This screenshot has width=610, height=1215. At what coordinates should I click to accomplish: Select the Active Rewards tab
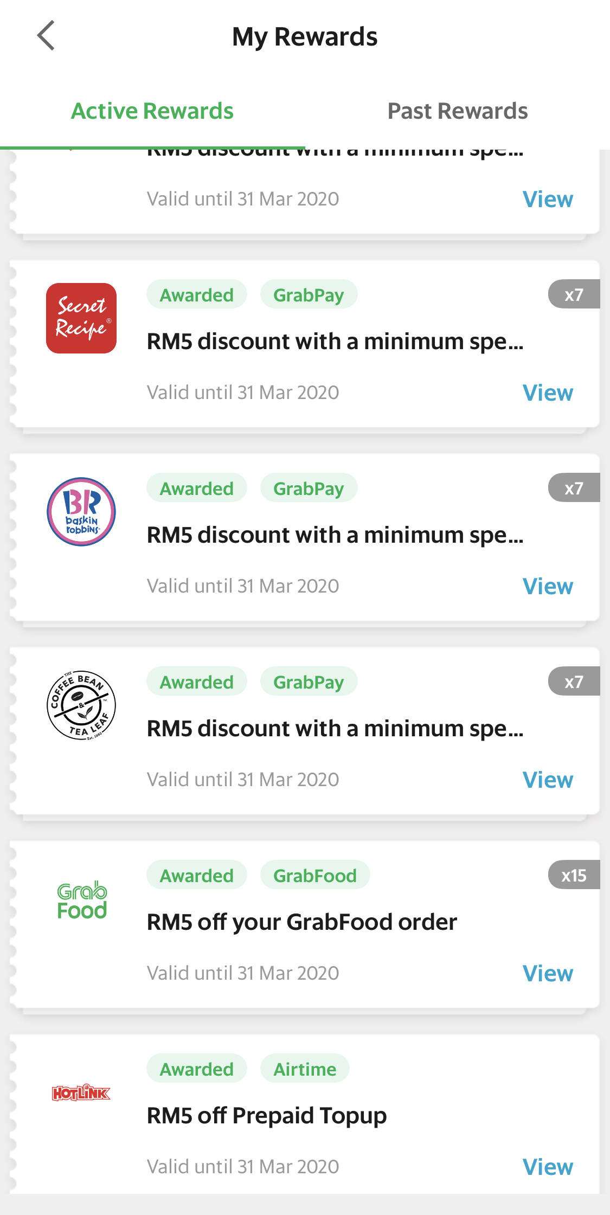(152, 111)
